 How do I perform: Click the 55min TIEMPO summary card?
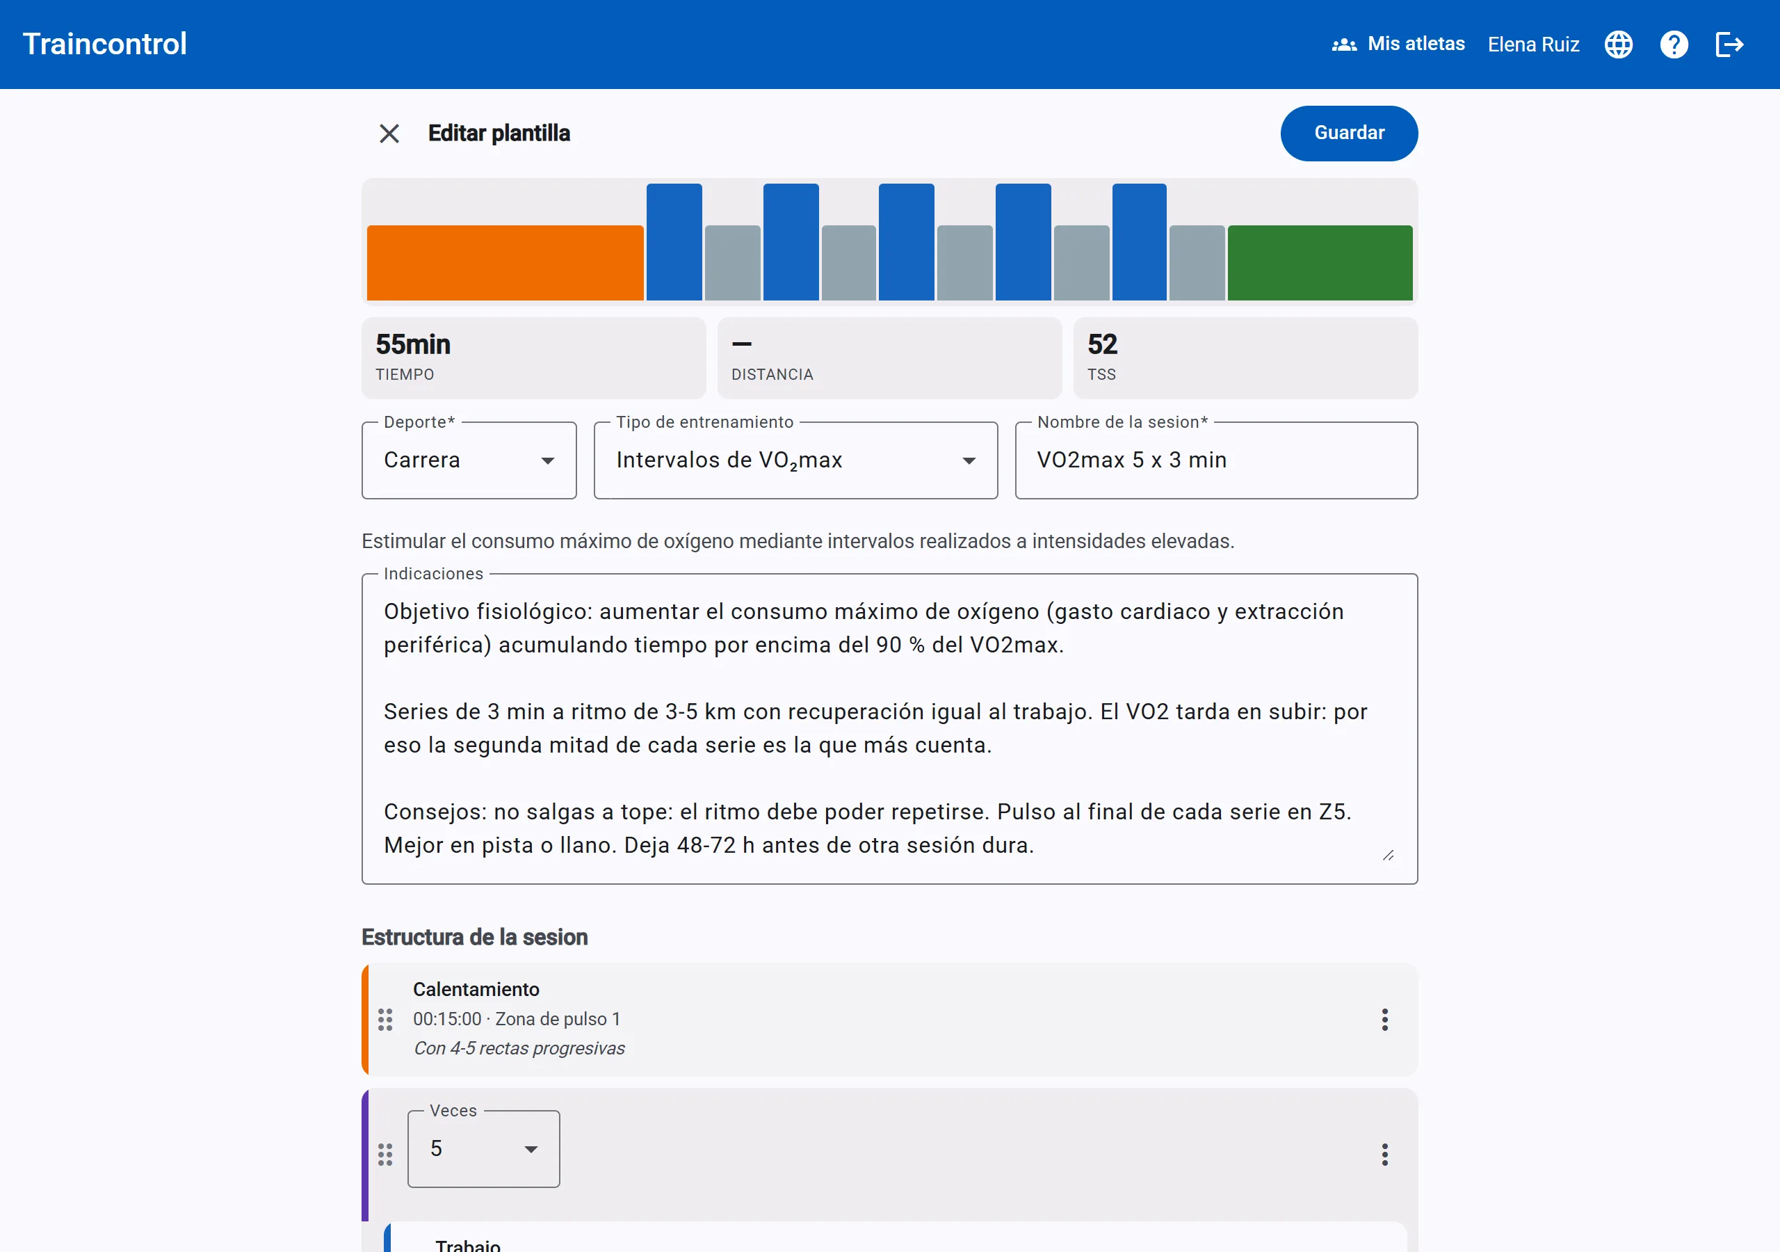533,358
